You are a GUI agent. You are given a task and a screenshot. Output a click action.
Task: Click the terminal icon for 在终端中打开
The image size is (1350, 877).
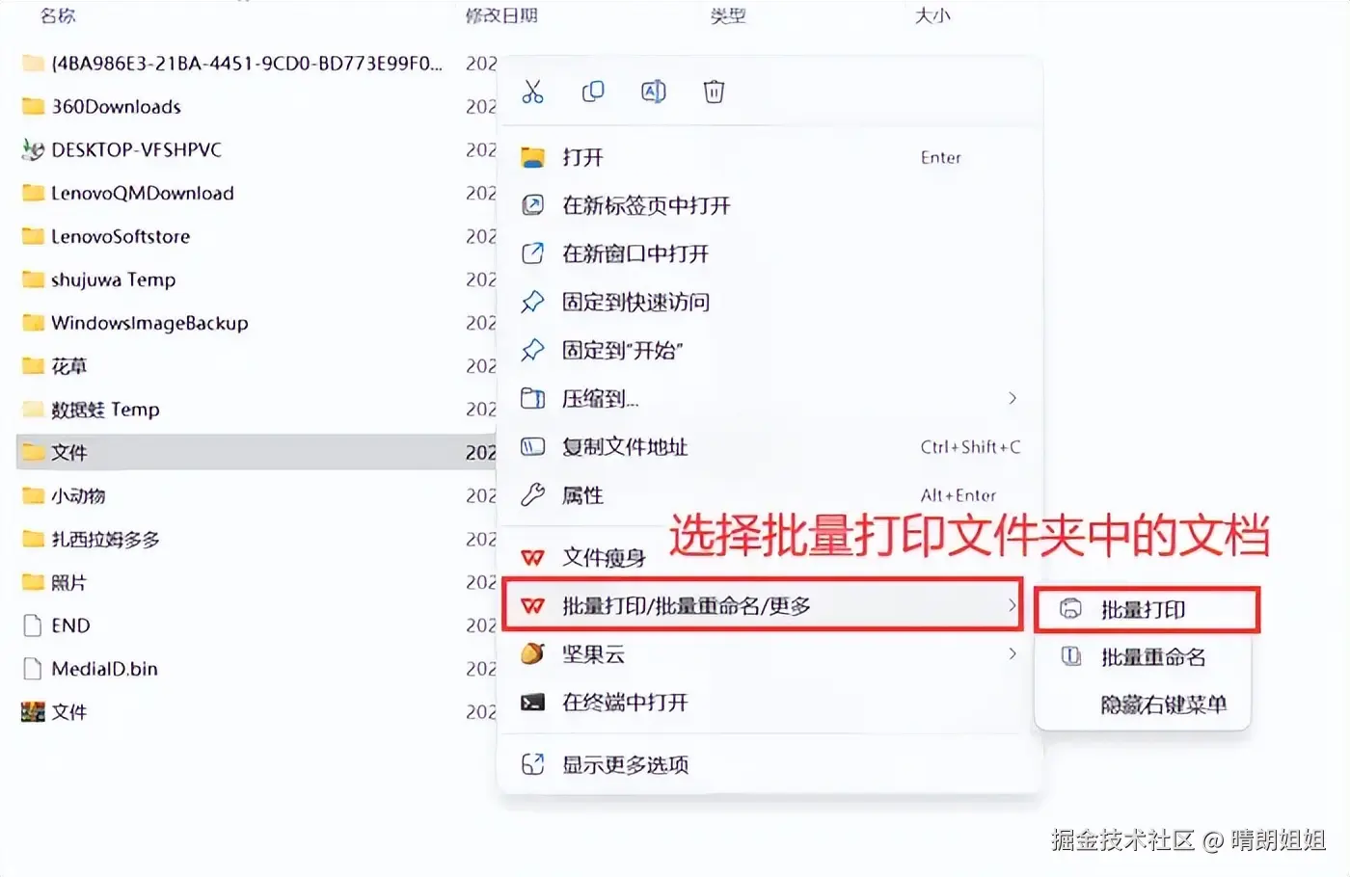[532, 703]
